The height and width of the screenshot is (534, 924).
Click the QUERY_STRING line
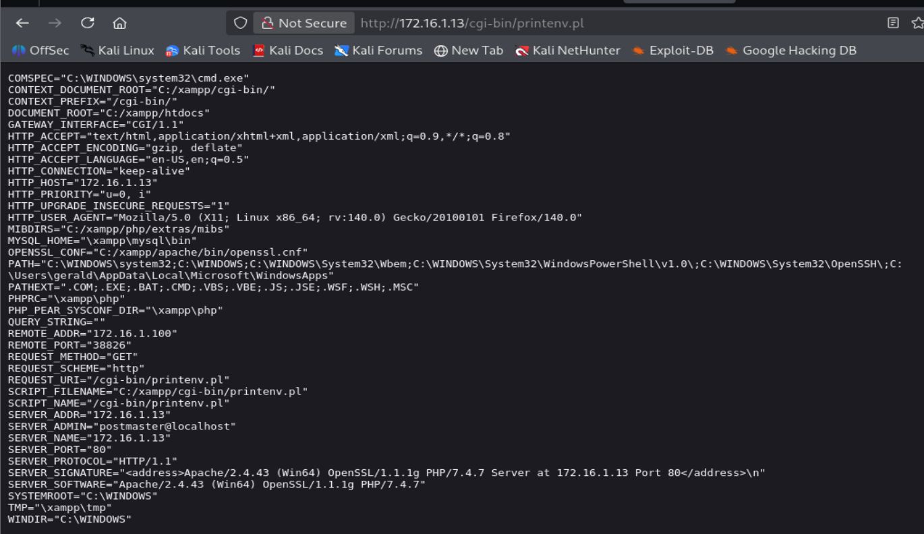57,321
